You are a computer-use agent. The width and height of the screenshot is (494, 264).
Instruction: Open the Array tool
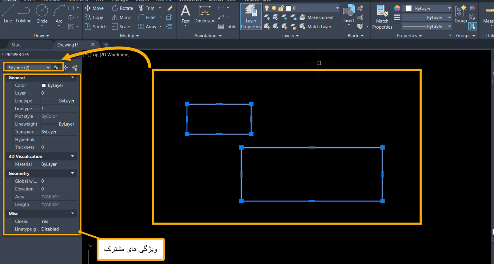[147, 27]
